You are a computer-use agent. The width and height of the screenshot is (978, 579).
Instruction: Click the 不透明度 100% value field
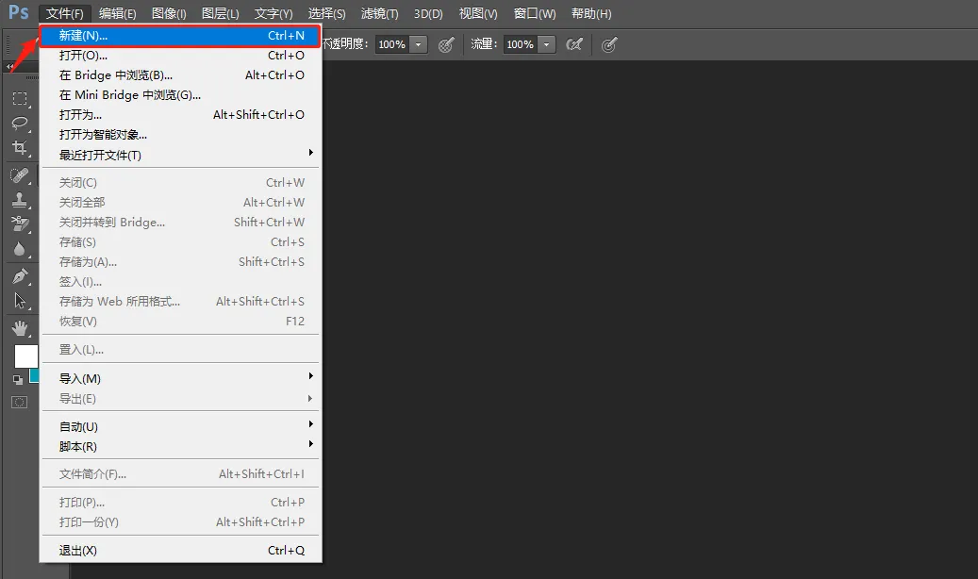pyautogui.click(x=392, y=44)
